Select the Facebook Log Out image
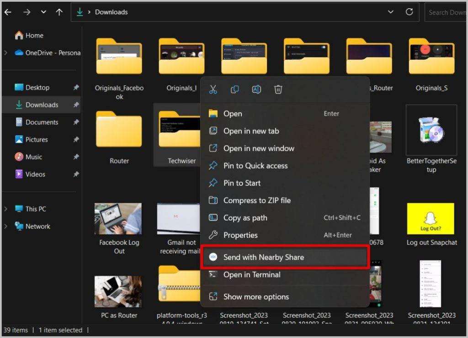The width and height of the screenshot is (468, 338). (x=119, y=228)
